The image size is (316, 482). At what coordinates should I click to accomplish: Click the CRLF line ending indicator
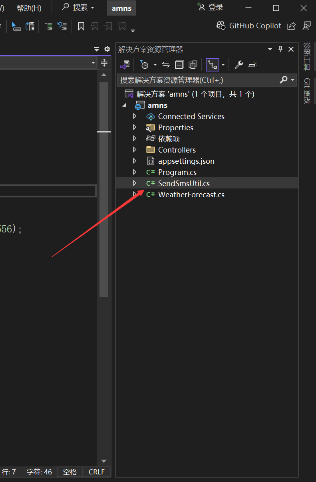click(x=97, y=472)
